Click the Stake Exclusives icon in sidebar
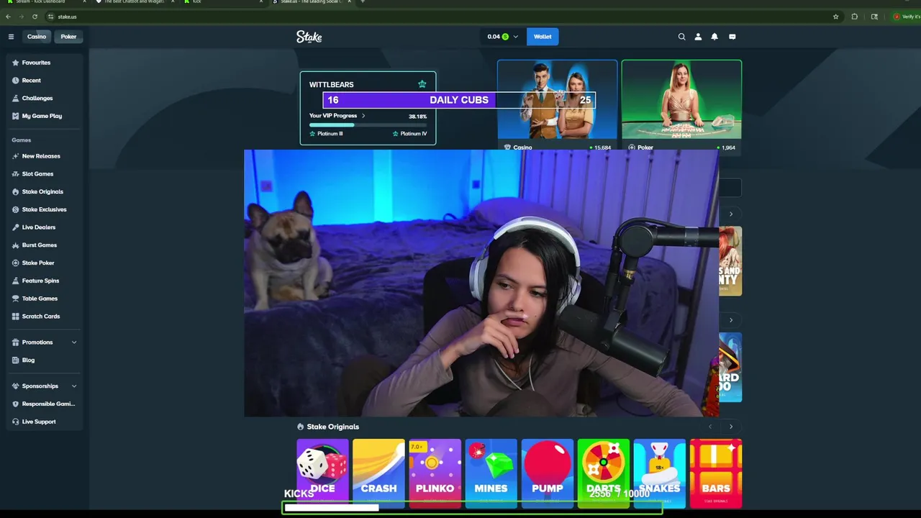This screenshot has width=921, height=518. click(x=16, y=209)
